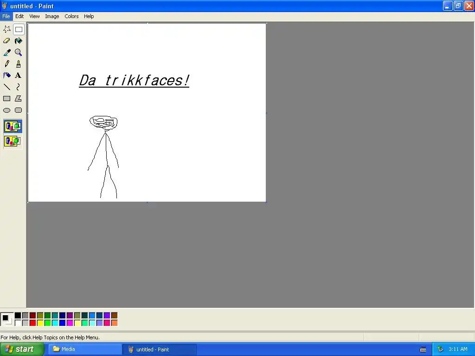
Task: Pick the black color swatch
Action: click(x=18, y=316)
